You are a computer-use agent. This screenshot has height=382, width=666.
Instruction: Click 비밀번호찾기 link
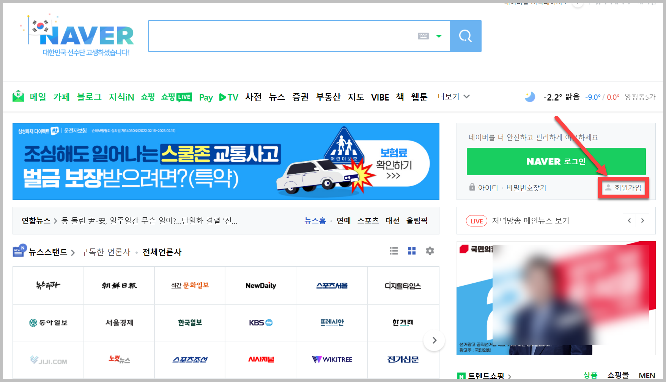[526, 188]
